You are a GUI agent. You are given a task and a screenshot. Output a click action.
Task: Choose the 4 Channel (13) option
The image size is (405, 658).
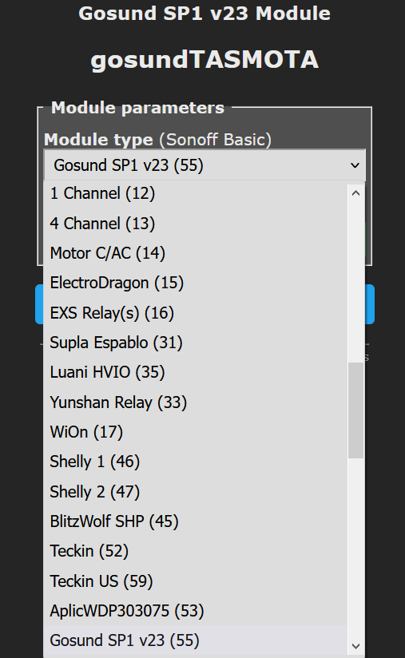[195, 224]
